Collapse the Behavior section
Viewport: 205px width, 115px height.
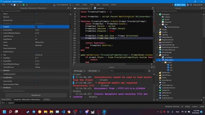point(1,70)
